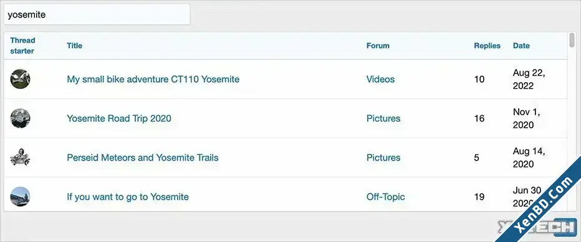Sort results by Date column
This screenshot has width=581, height=242.
(521, 45)
